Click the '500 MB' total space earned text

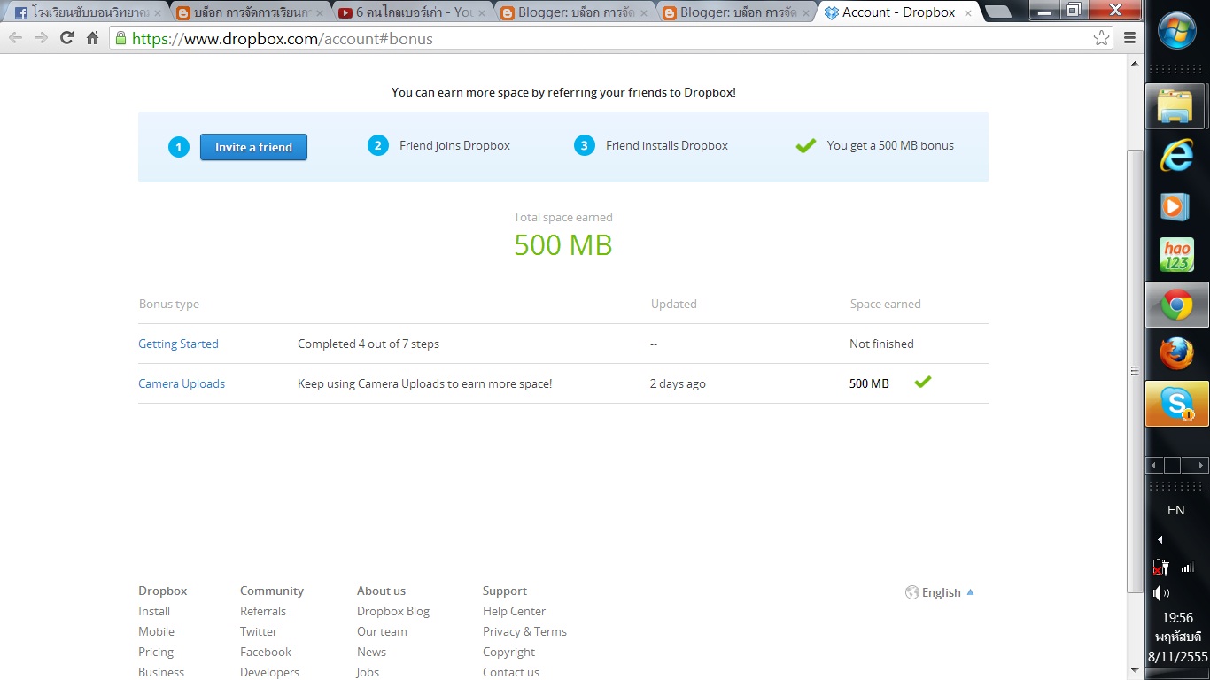pyautogui.click(x=563, y=245)
